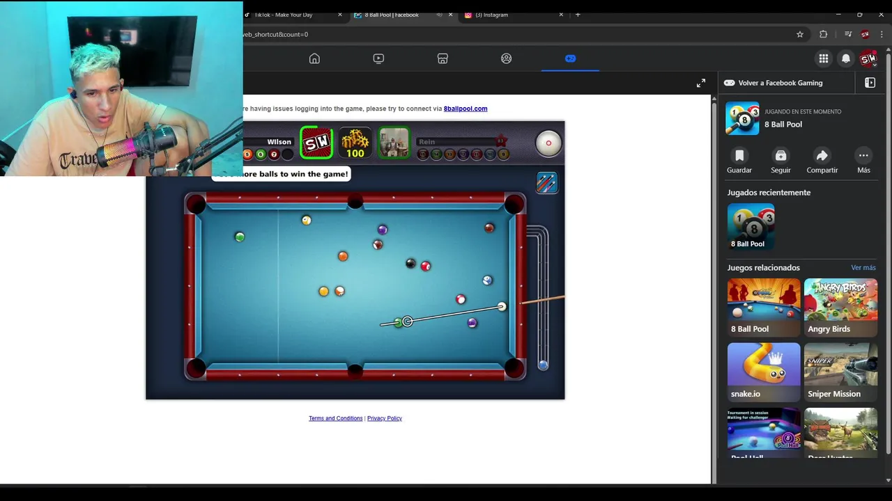Bookmark this page with the star icon
Screen dimensions: 892x501
[x=800, y=34]
